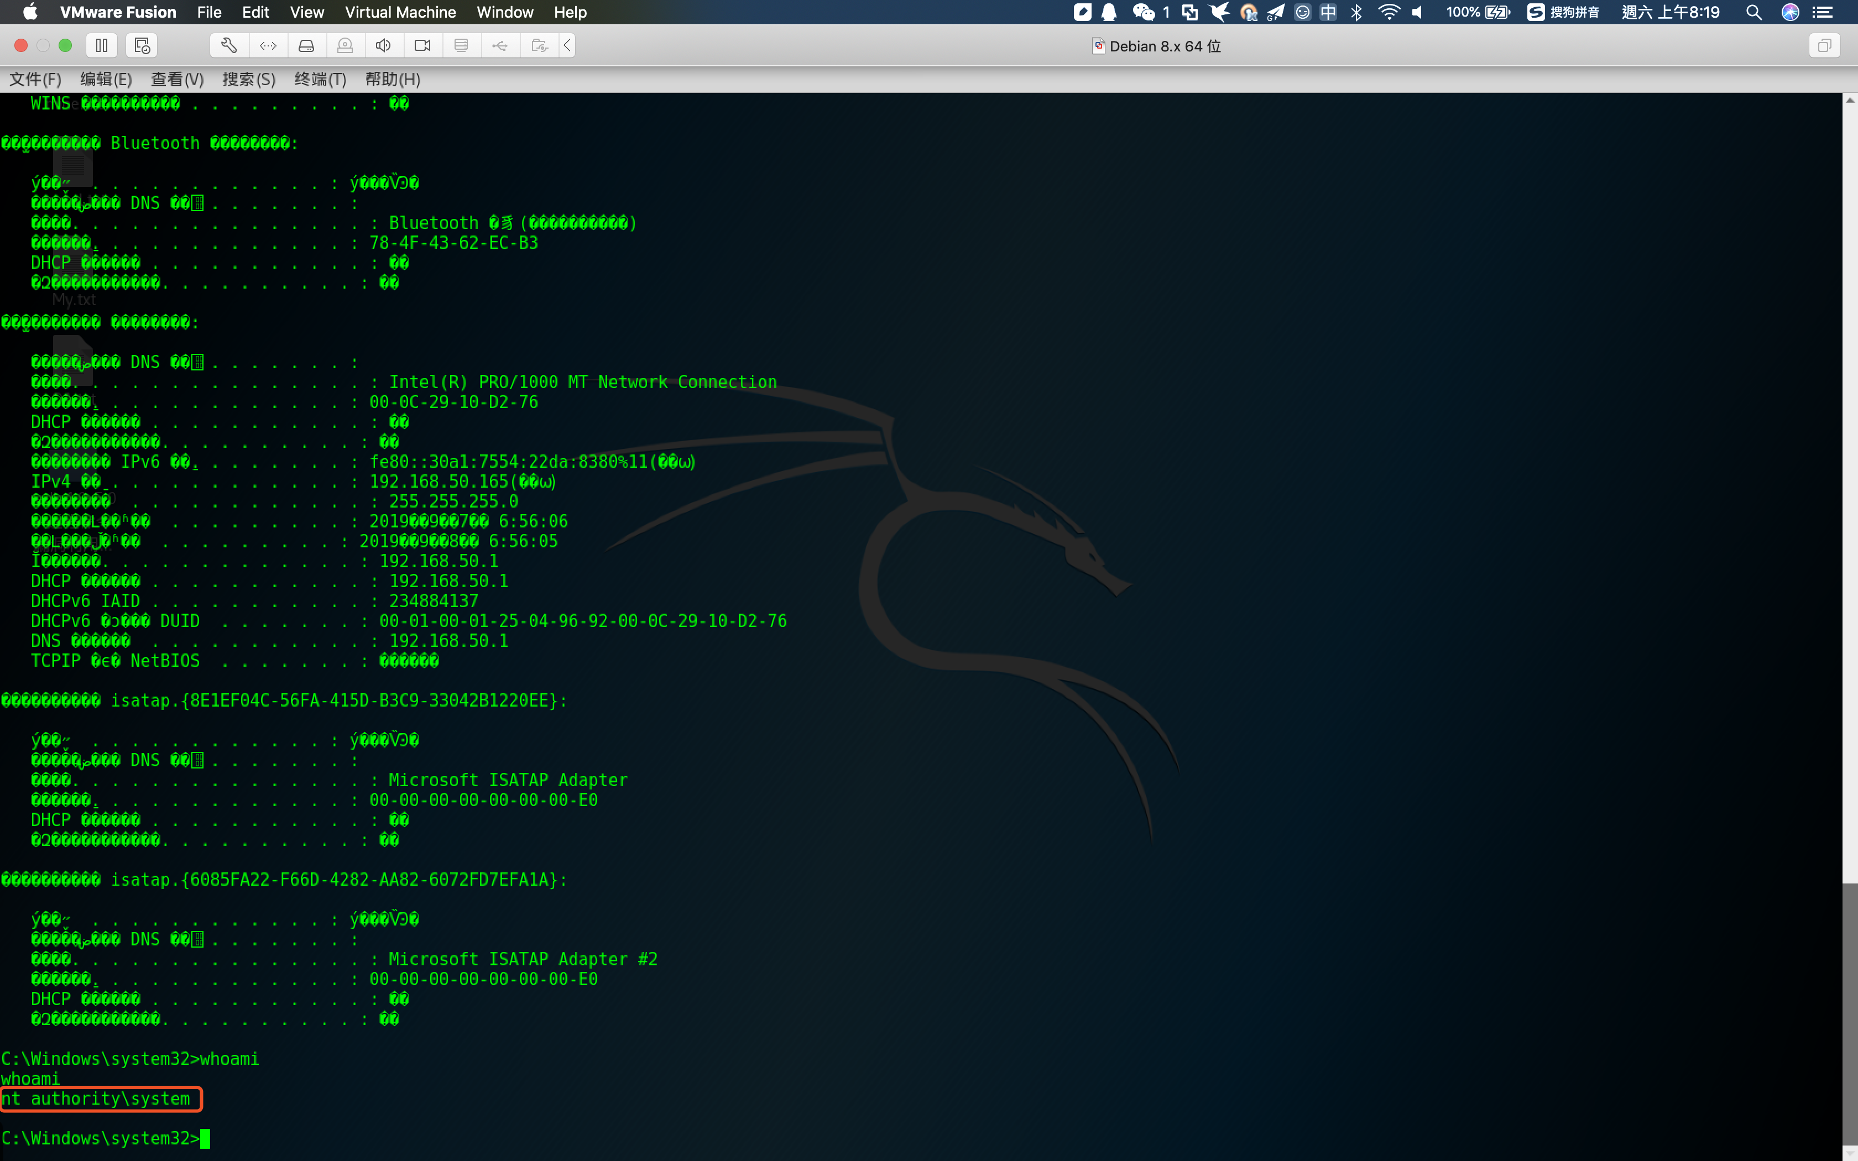Open virtual machine settings wrench icon

(229, 45)
